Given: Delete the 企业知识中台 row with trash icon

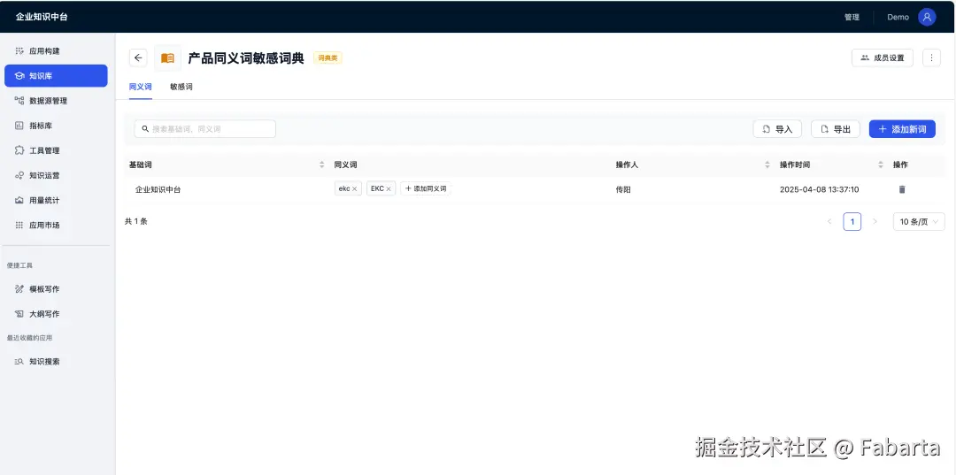Looking at the screenshot, I should coord(902,189).
